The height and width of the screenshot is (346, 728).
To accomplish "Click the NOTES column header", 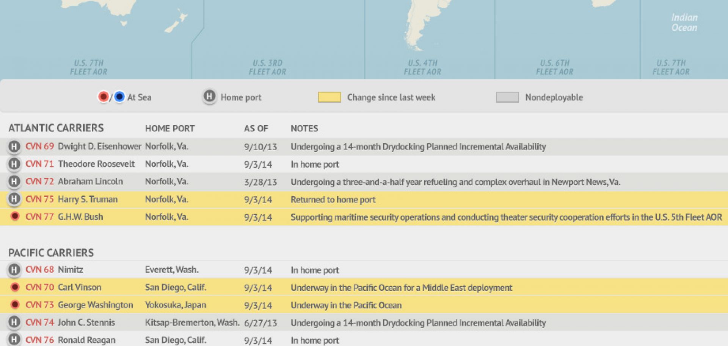I will coord(304,128).
